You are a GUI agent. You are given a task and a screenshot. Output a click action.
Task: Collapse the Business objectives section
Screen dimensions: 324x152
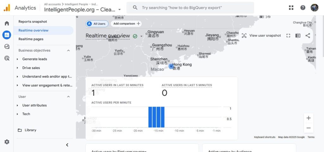pos(68,50)
